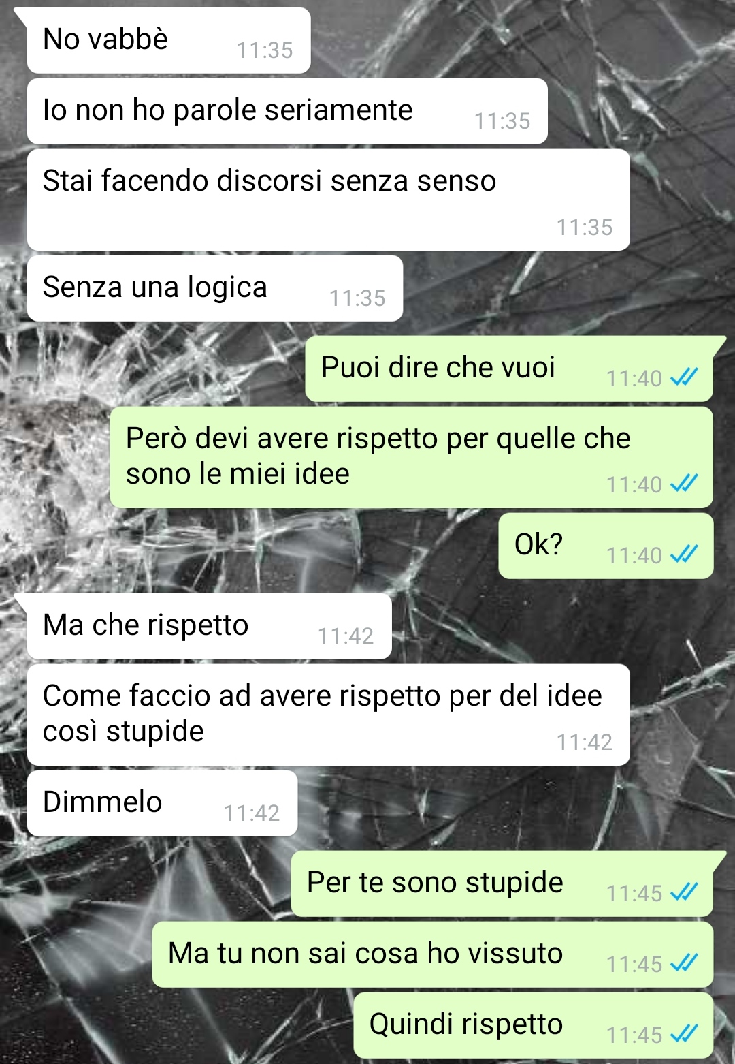The width and height of the screenshot is (735, 1064).
Task: Tap the 'Stai facendo discorsi senza senso' bubble
Action: click(328, 200)
